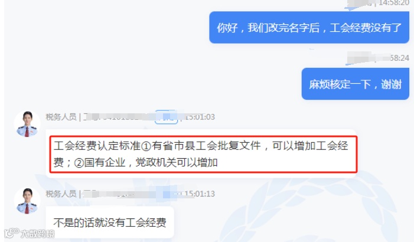Click the 14:58:20 timestamp
The image size is (414, 242).
[394, 3]
